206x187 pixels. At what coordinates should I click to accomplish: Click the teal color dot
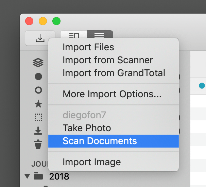pos(202,86)
